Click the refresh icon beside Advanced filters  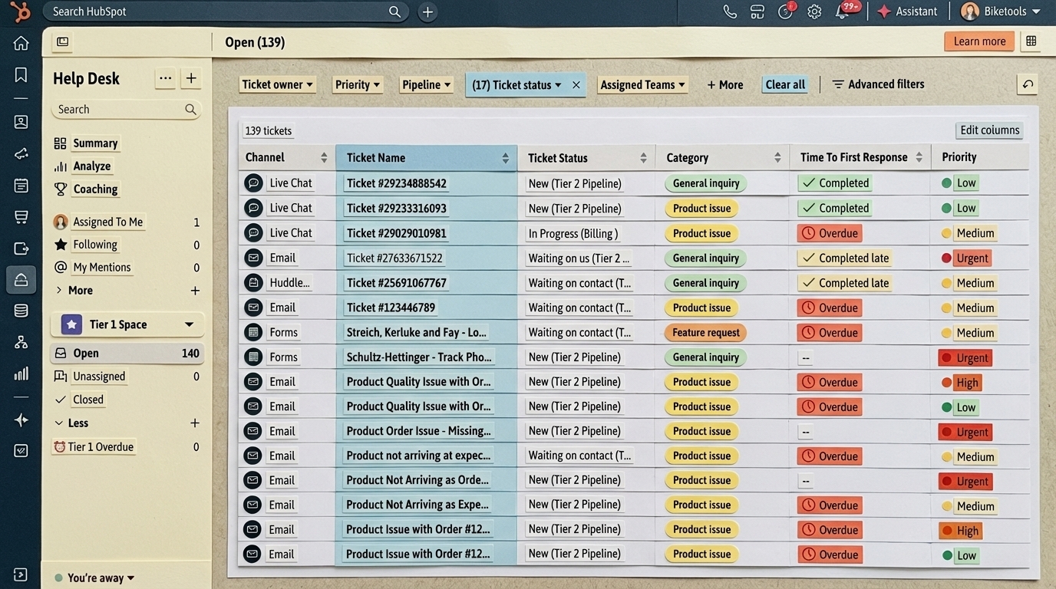pos(1027,84)
